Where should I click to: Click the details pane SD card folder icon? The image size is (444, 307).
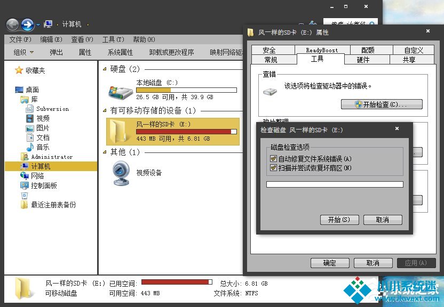23,288
